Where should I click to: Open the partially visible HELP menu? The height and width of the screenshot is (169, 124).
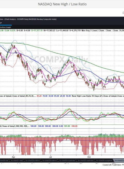[1, 23]
